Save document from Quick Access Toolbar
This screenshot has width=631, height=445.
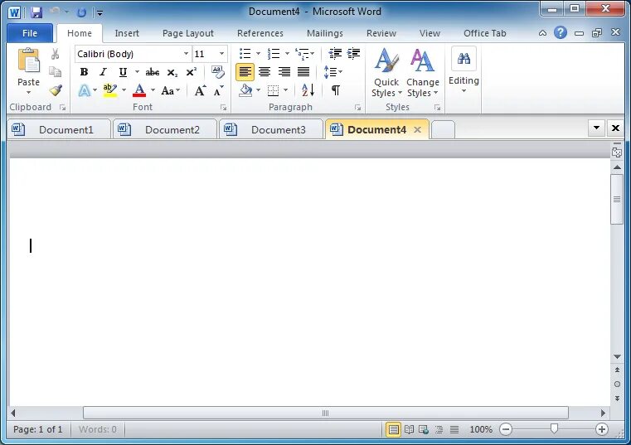pos(36,12)
